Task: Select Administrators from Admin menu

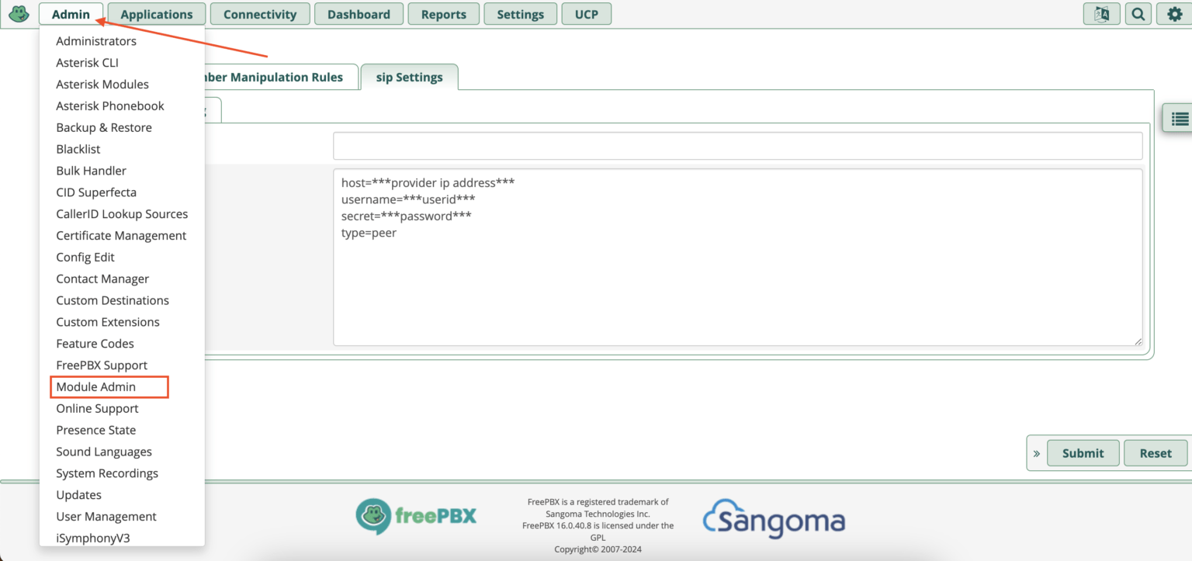Action: tap(96, 41)
